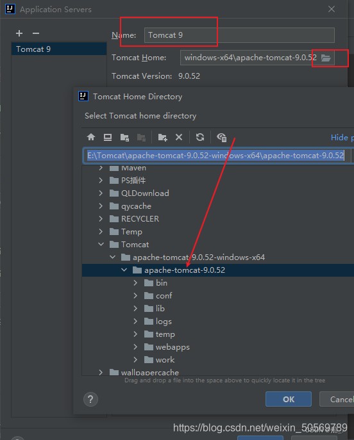
Task: Expand the Maven folder
Action: pos(101,168)
